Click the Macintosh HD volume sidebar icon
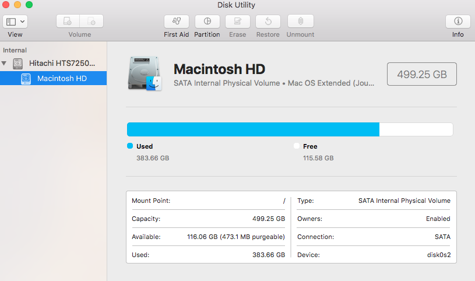Screen dimensions: 475x281 point(26,79)
